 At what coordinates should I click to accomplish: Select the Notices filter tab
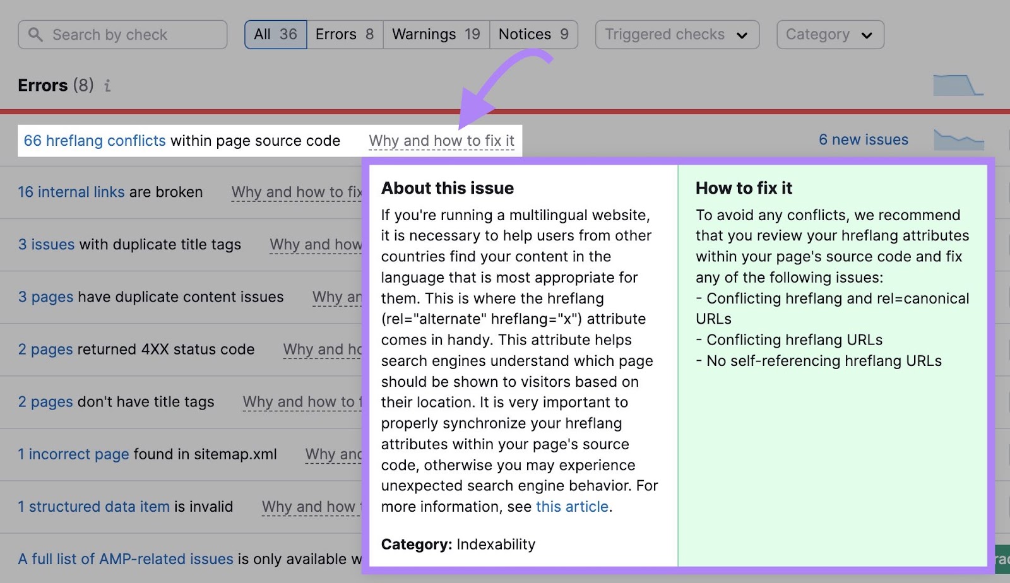[533, 35]
